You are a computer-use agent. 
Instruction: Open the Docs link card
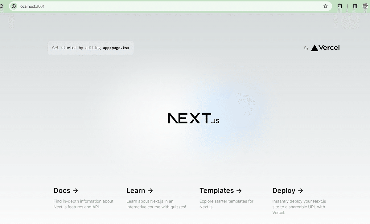pyautogui.click(x=84, y=198)
